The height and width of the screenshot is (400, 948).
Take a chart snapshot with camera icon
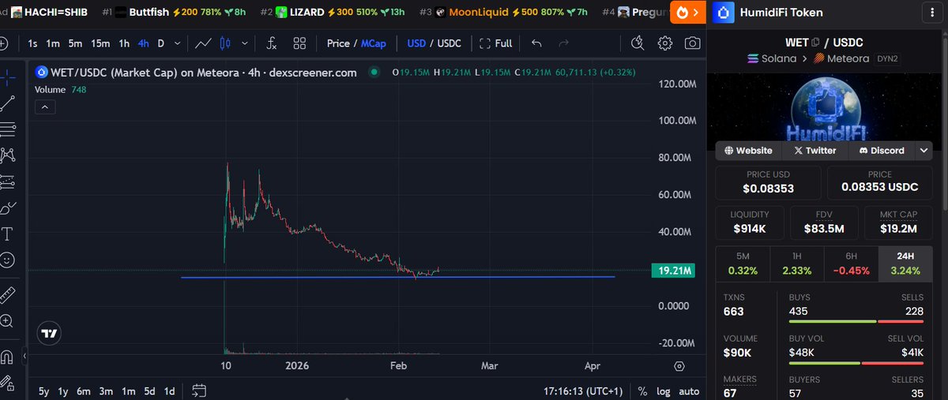[x=693, y=43]
